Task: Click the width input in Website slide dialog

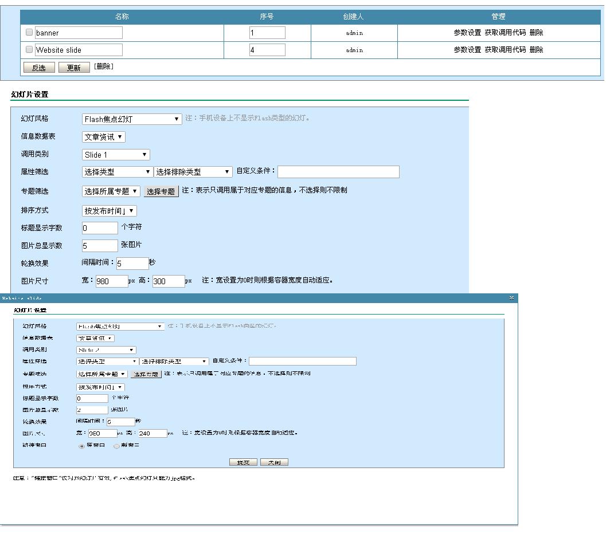Action: tap(103, 434)
